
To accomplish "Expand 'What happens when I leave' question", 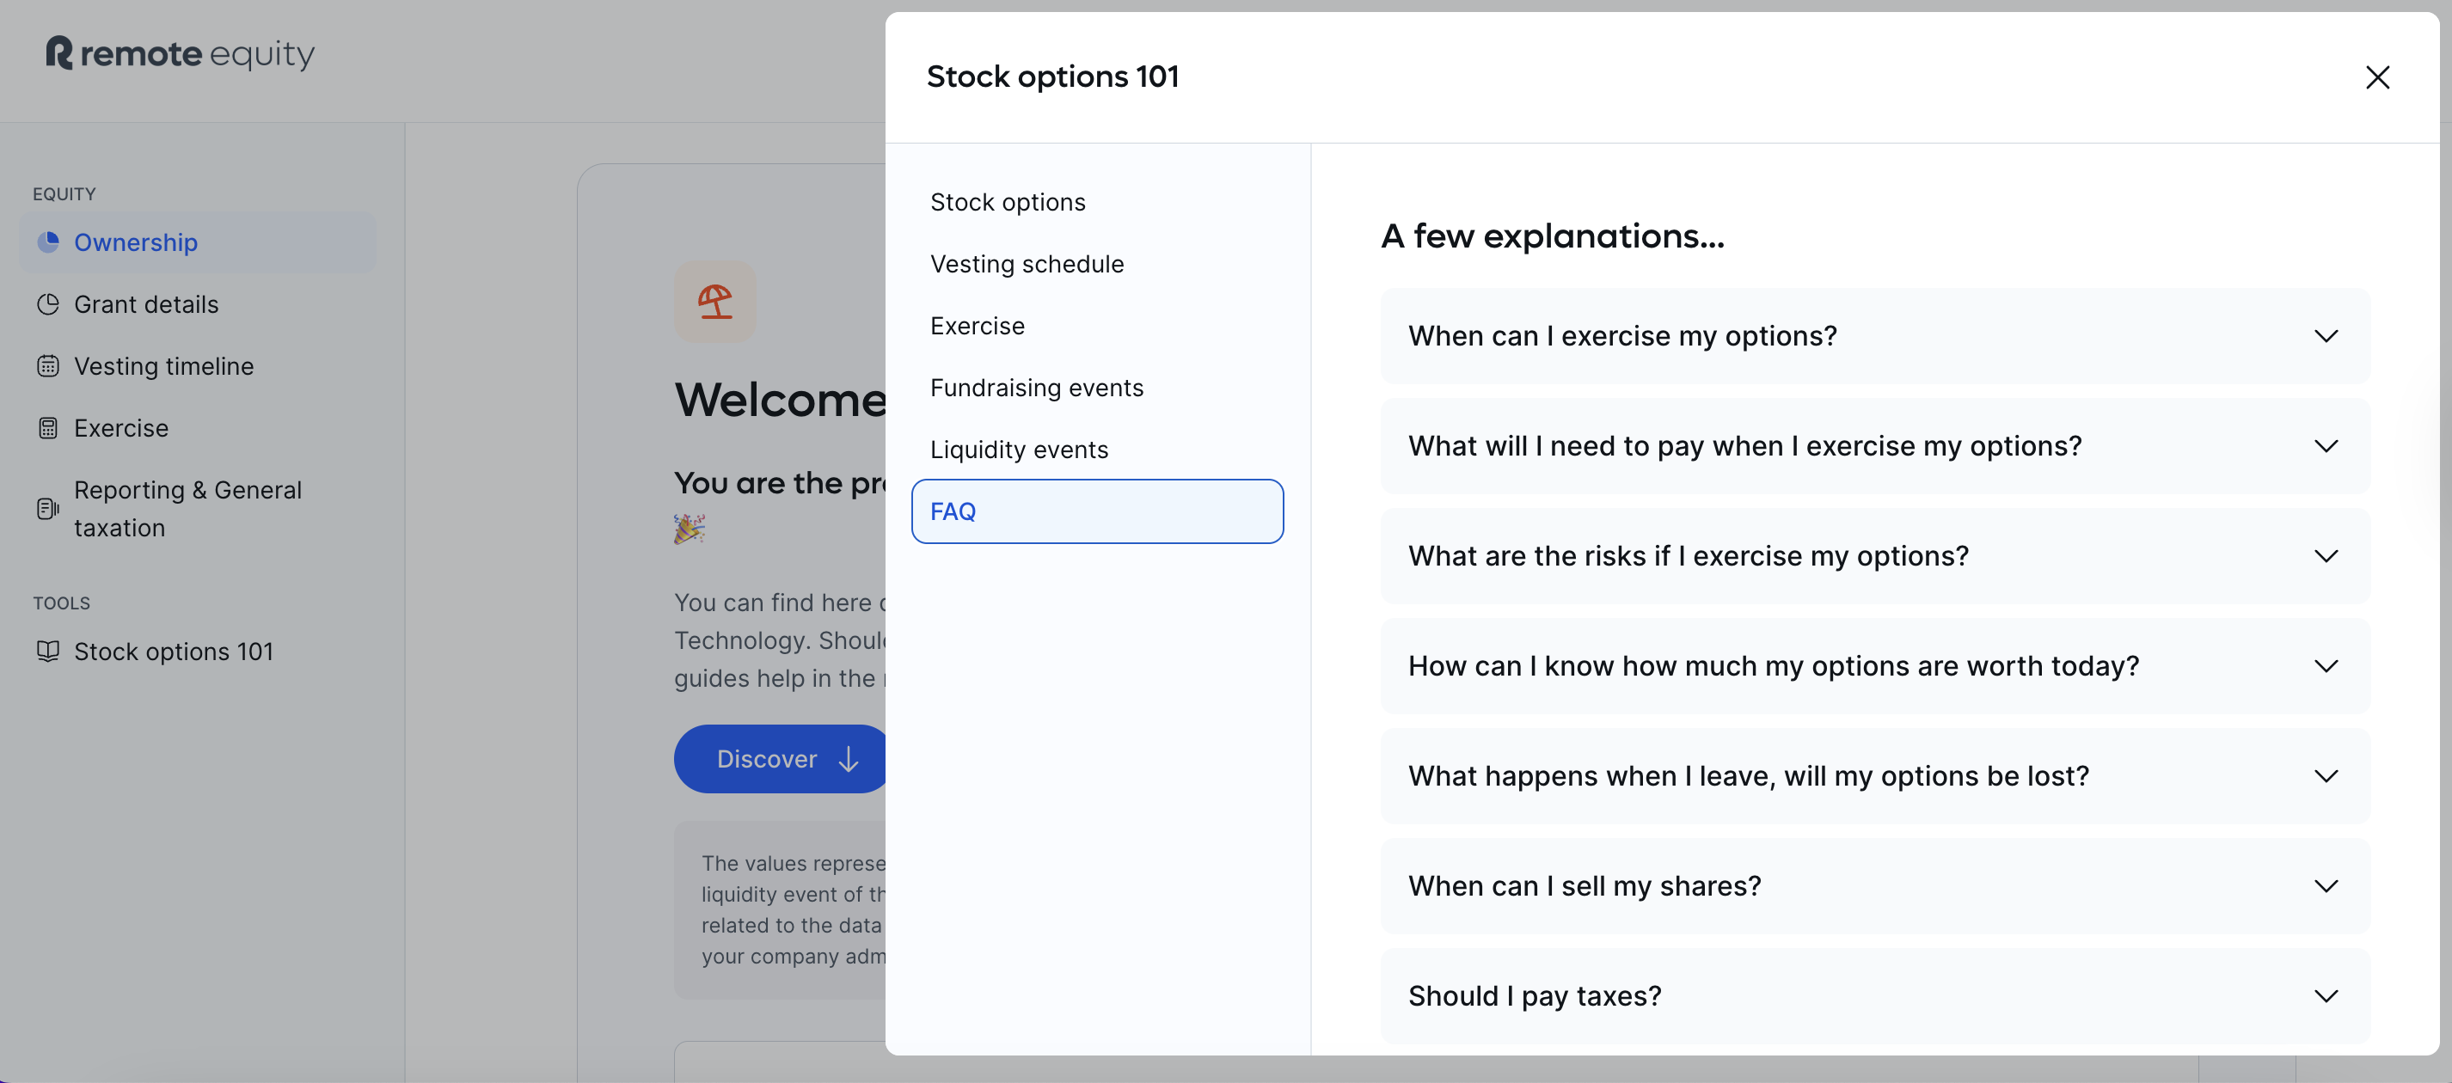I will point(1874,775).
